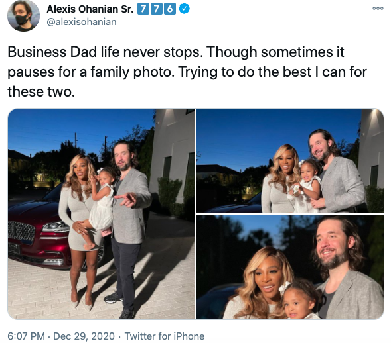Screen dimensions: 391x343
Task: Click the text 'pauses for a family photo'
Action: (x=91, y=72)
